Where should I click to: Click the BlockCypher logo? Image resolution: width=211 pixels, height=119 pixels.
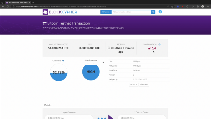tap(60, 12)
